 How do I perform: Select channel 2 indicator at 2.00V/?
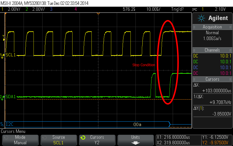[x=35, y=9]
